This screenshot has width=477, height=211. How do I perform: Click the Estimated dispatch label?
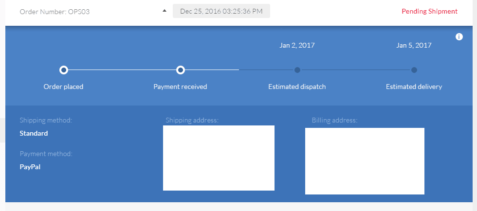[297, 87]
